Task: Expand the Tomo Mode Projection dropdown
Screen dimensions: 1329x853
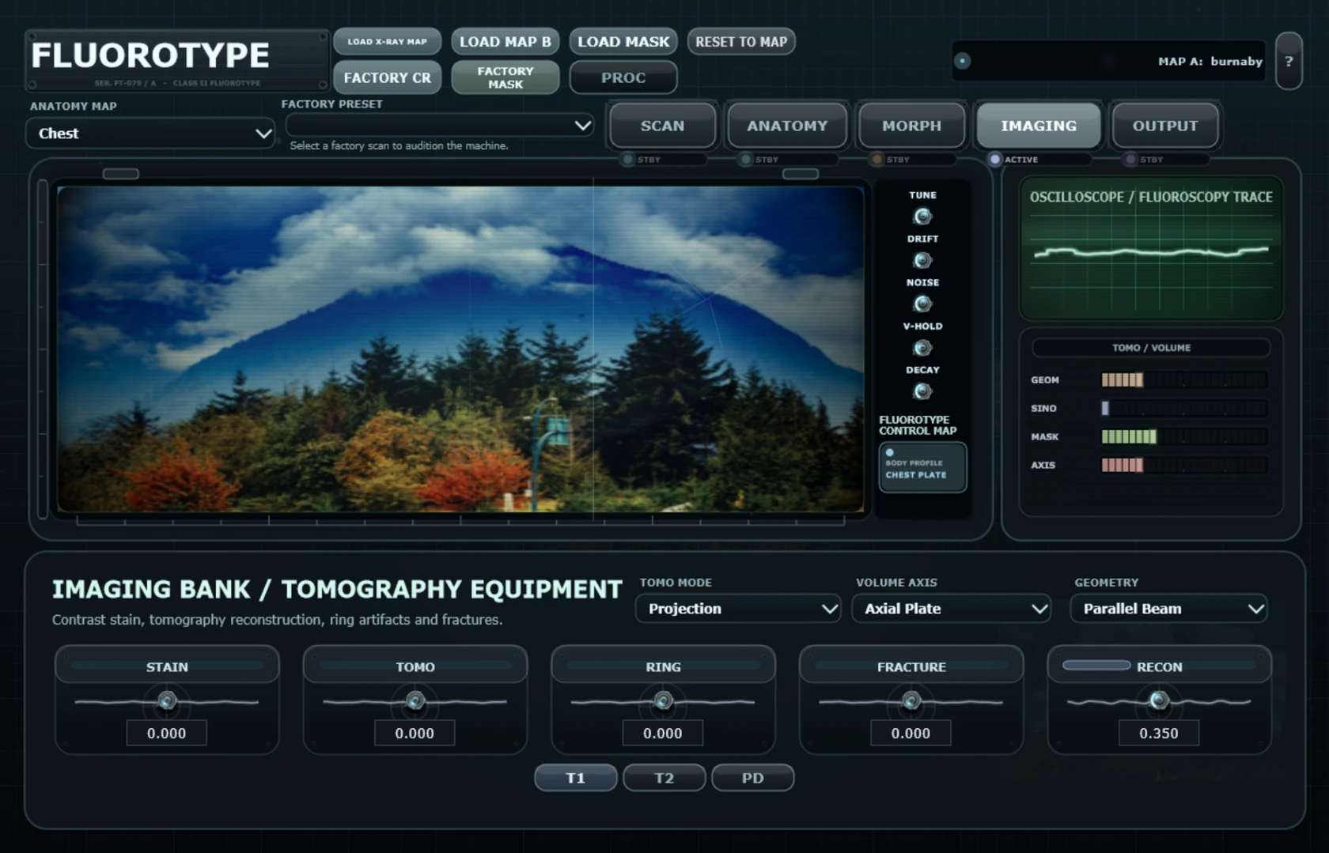Action: [x=737, y=609]
